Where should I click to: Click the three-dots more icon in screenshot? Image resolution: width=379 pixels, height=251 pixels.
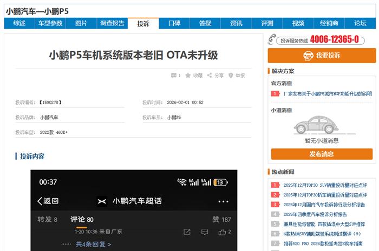pyautogui.click(x=223, y=201)
